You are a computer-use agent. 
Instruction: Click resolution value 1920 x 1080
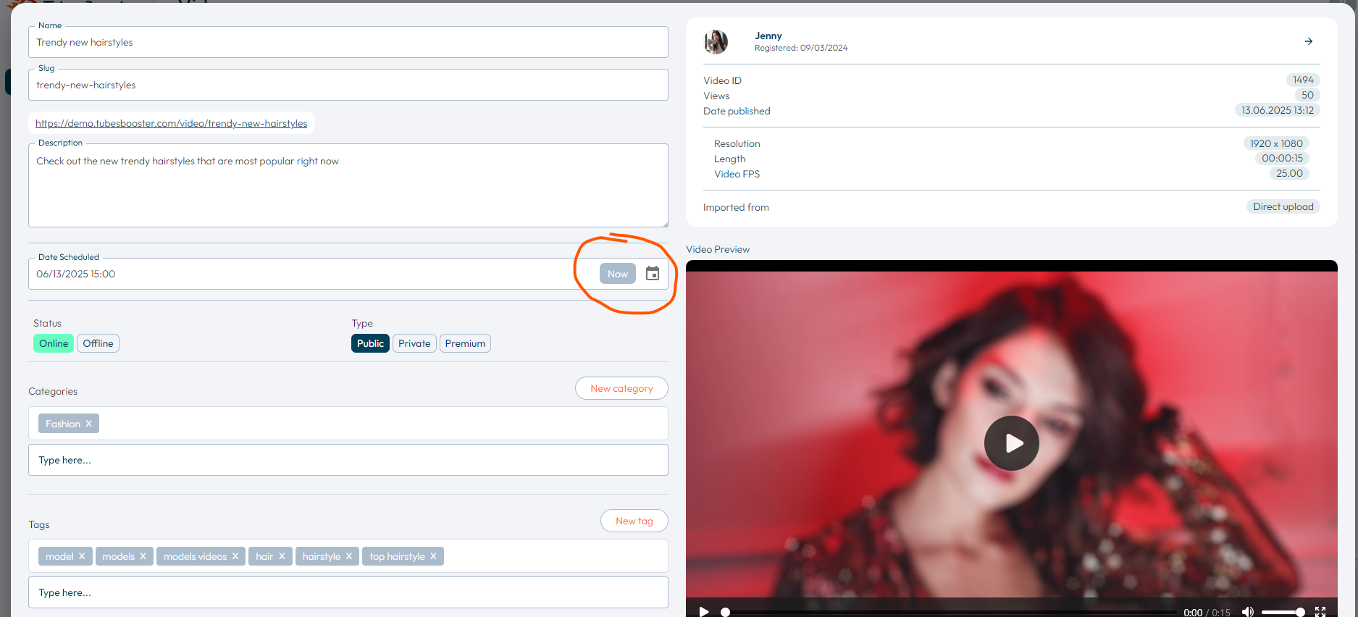tap(1276, 143)
